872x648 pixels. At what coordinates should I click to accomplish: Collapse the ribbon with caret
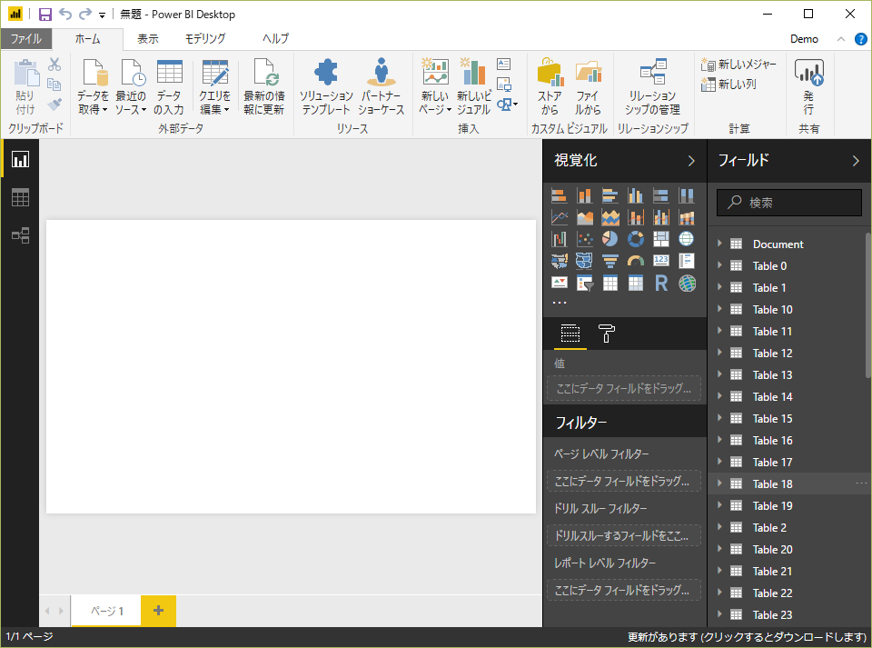(841, 39)
